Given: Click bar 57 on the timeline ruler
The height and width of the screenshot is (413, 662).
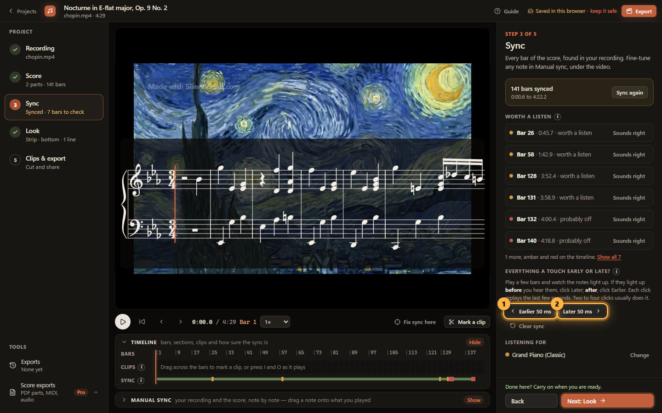Looking at the screenshot, I should [283, 352].
